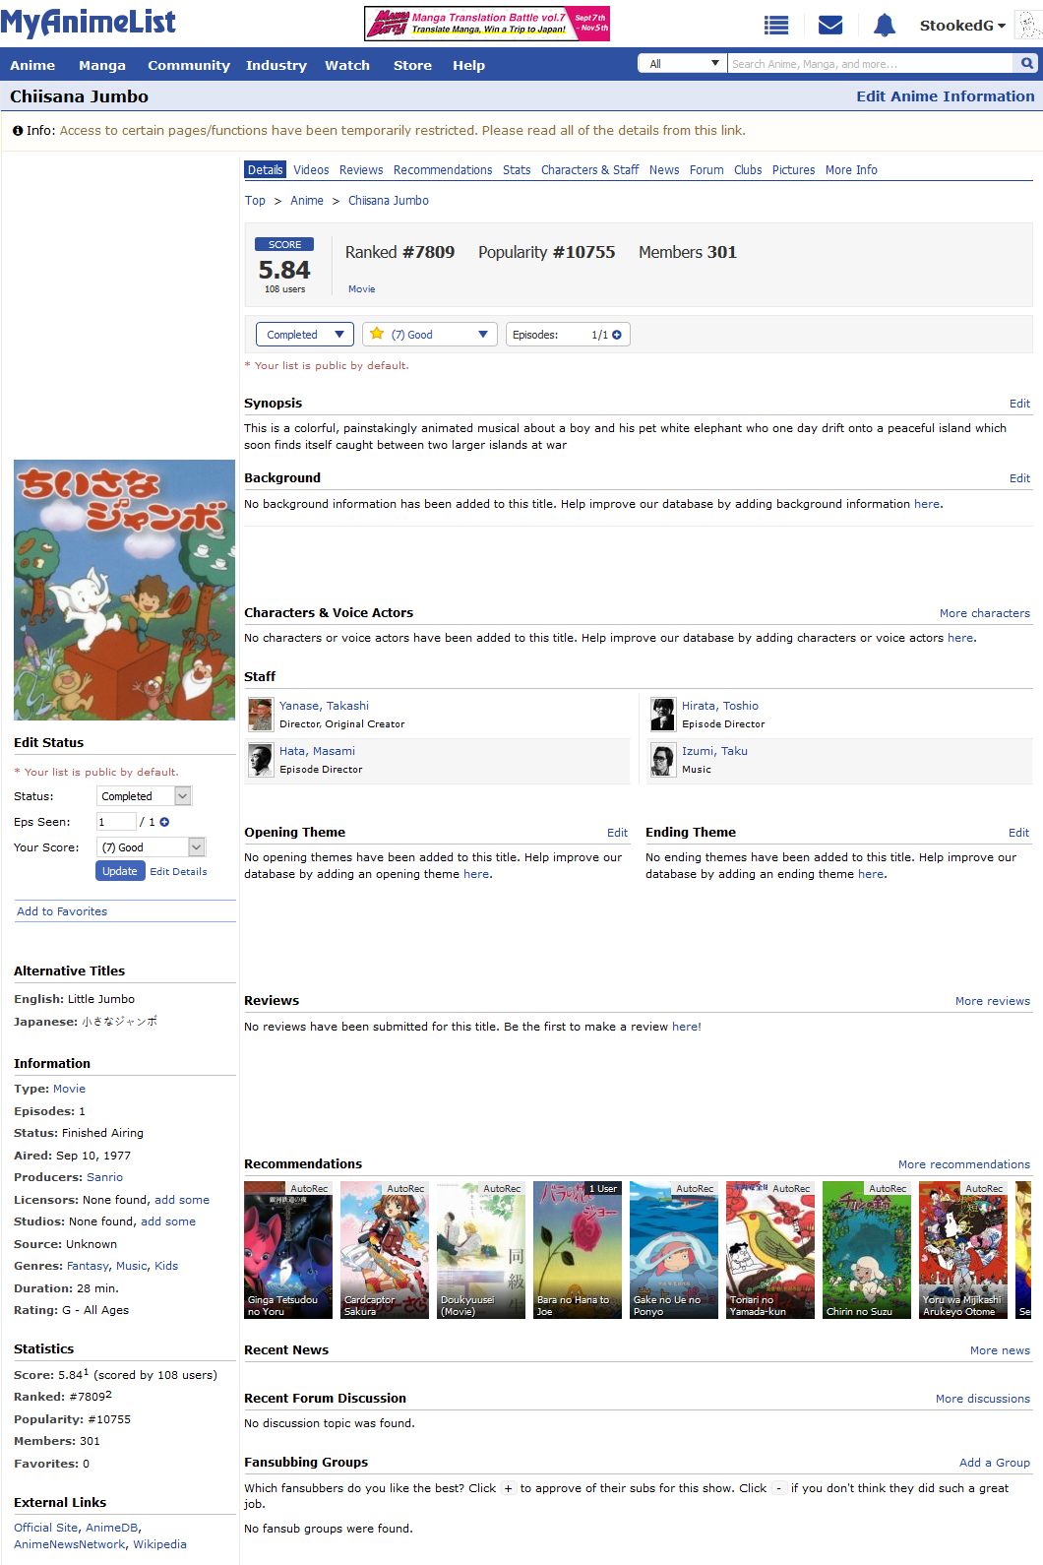
Task: Expand the sidebar Status dropdown
Action: (145, 796)
